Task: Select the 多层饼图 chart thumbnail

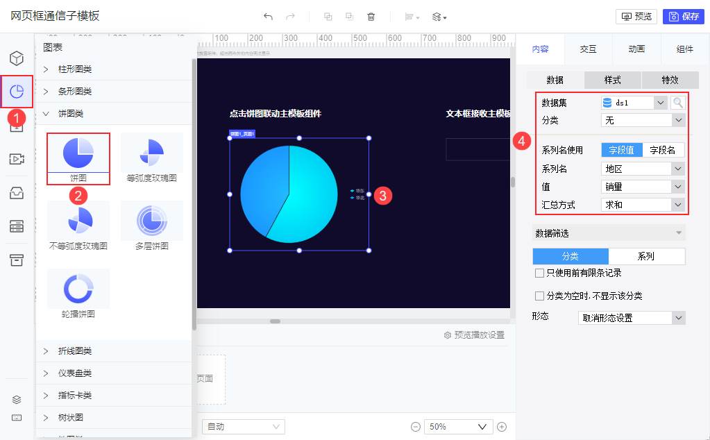Action: (x=152, y=226)
